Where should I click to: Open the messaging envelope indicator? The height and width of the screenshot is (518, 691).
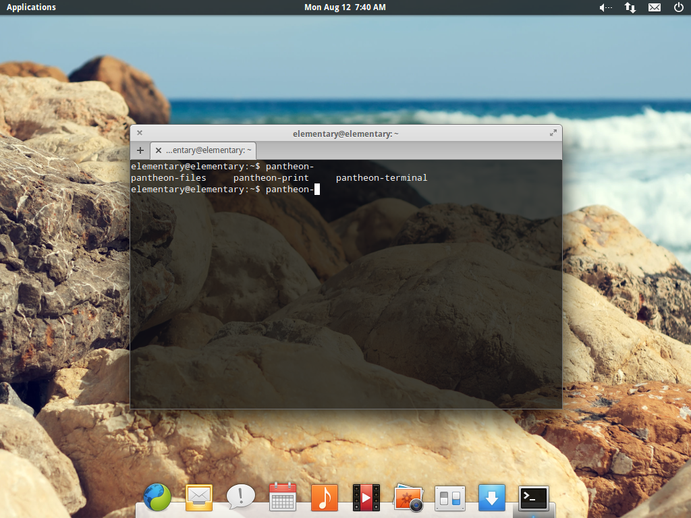655,7
